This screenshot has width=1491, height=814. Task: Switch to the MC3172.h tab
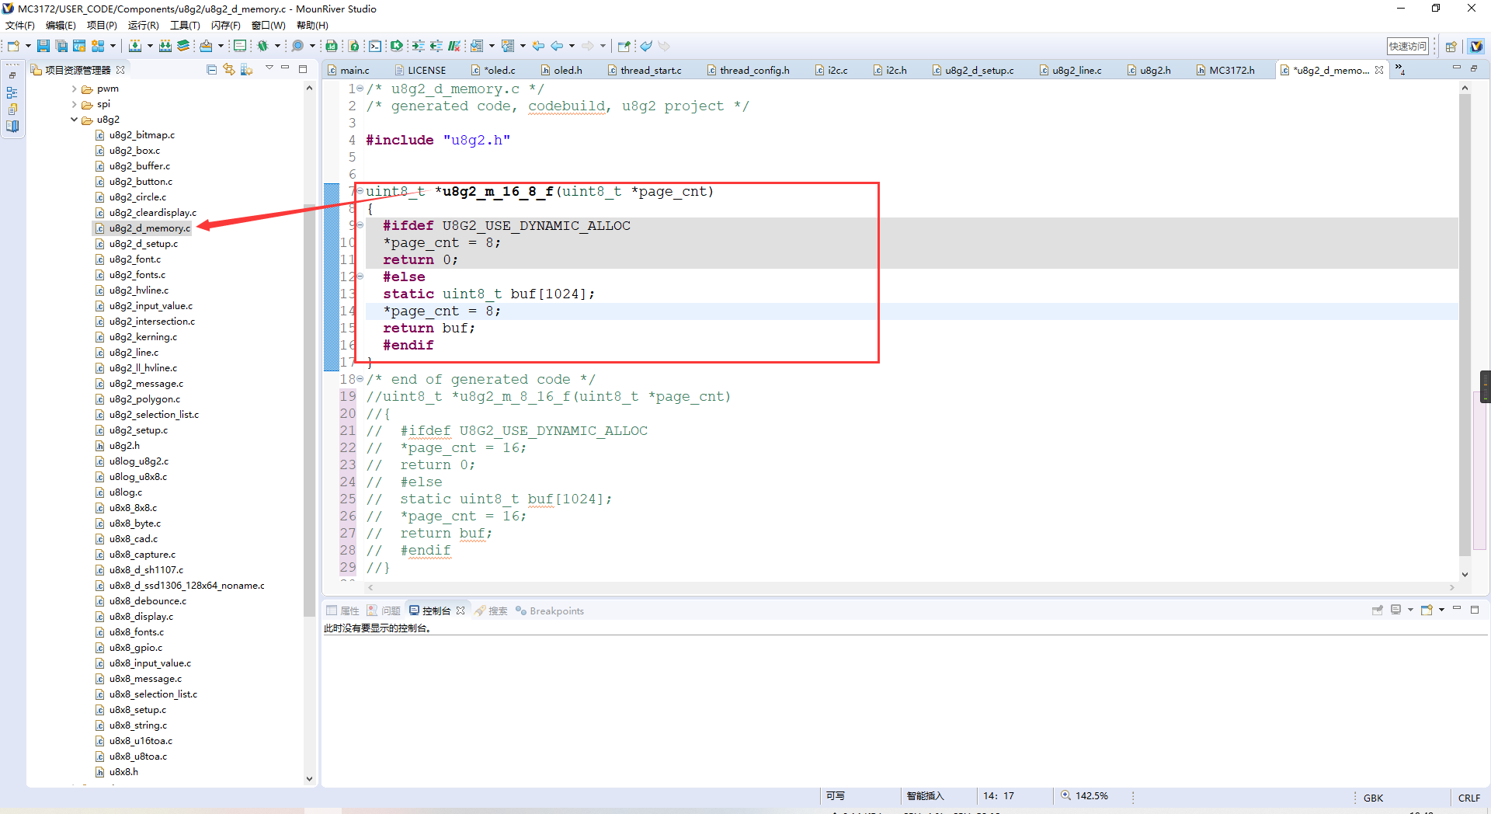[x=1225, y=70]
